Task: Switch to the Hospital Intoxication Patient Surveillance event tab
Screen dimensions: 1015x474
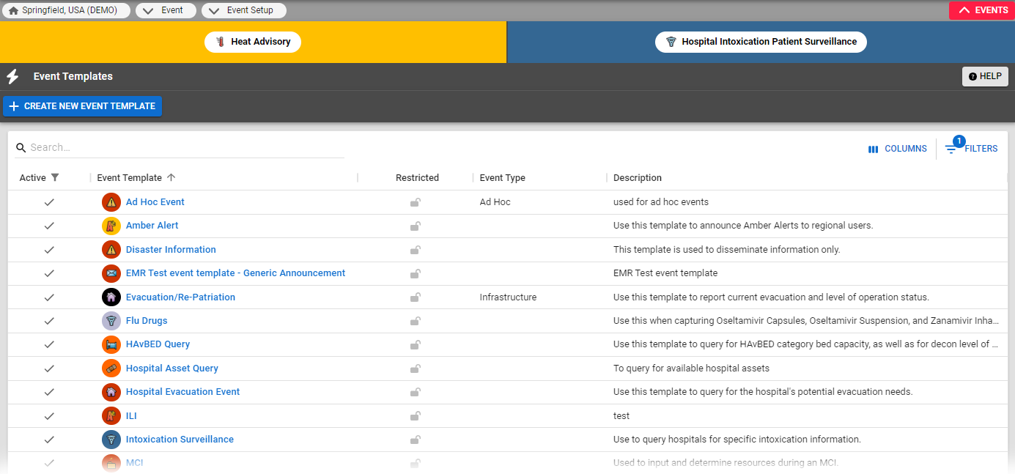Action: [x=761, y=42]
